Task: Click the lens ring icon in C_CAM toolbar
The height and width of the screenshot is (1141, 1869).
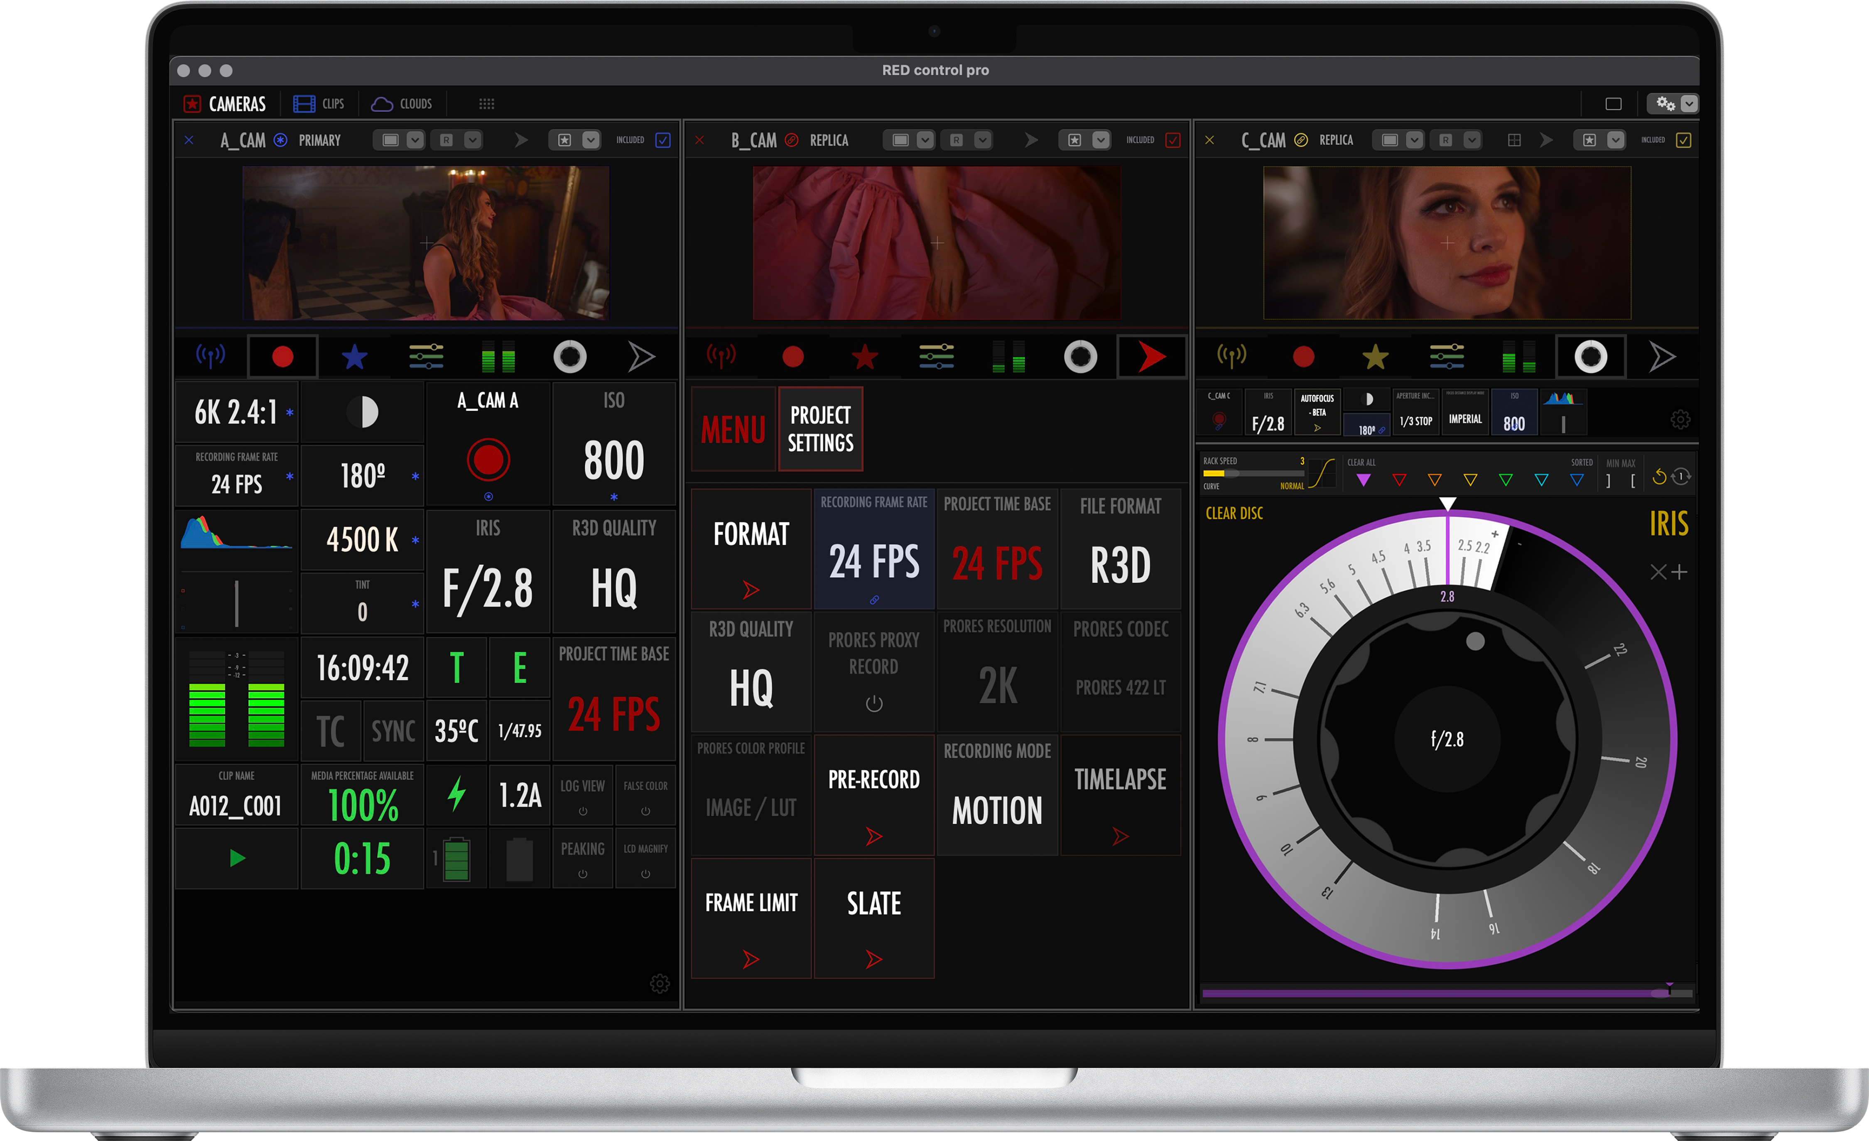Action: click(x=1591, y=356)
